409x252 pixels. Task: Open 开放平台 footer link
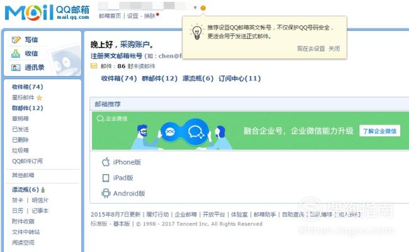[214, 214]
